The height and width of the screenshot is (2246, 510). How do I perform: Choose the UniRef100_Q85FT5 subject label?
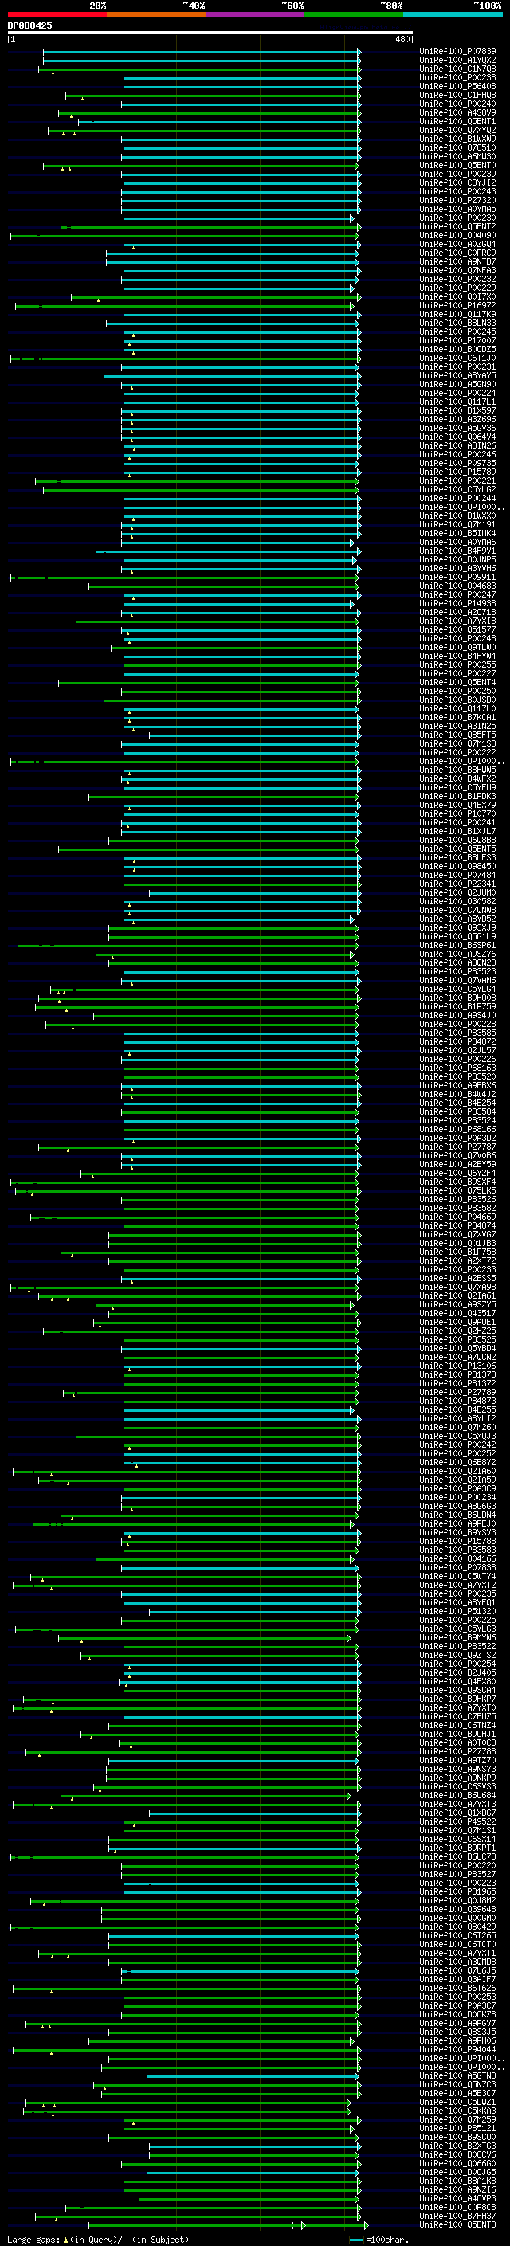click(457, 735)
